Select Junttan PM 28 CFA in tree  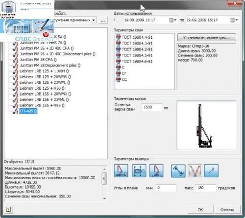(x=38, y=60)
